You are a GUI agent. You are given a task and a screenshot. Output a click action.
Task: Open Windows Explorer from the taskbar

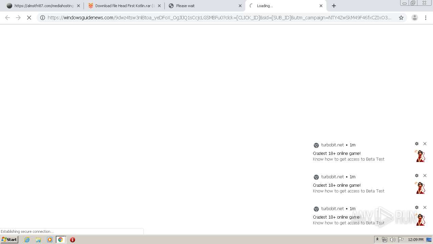38,240
